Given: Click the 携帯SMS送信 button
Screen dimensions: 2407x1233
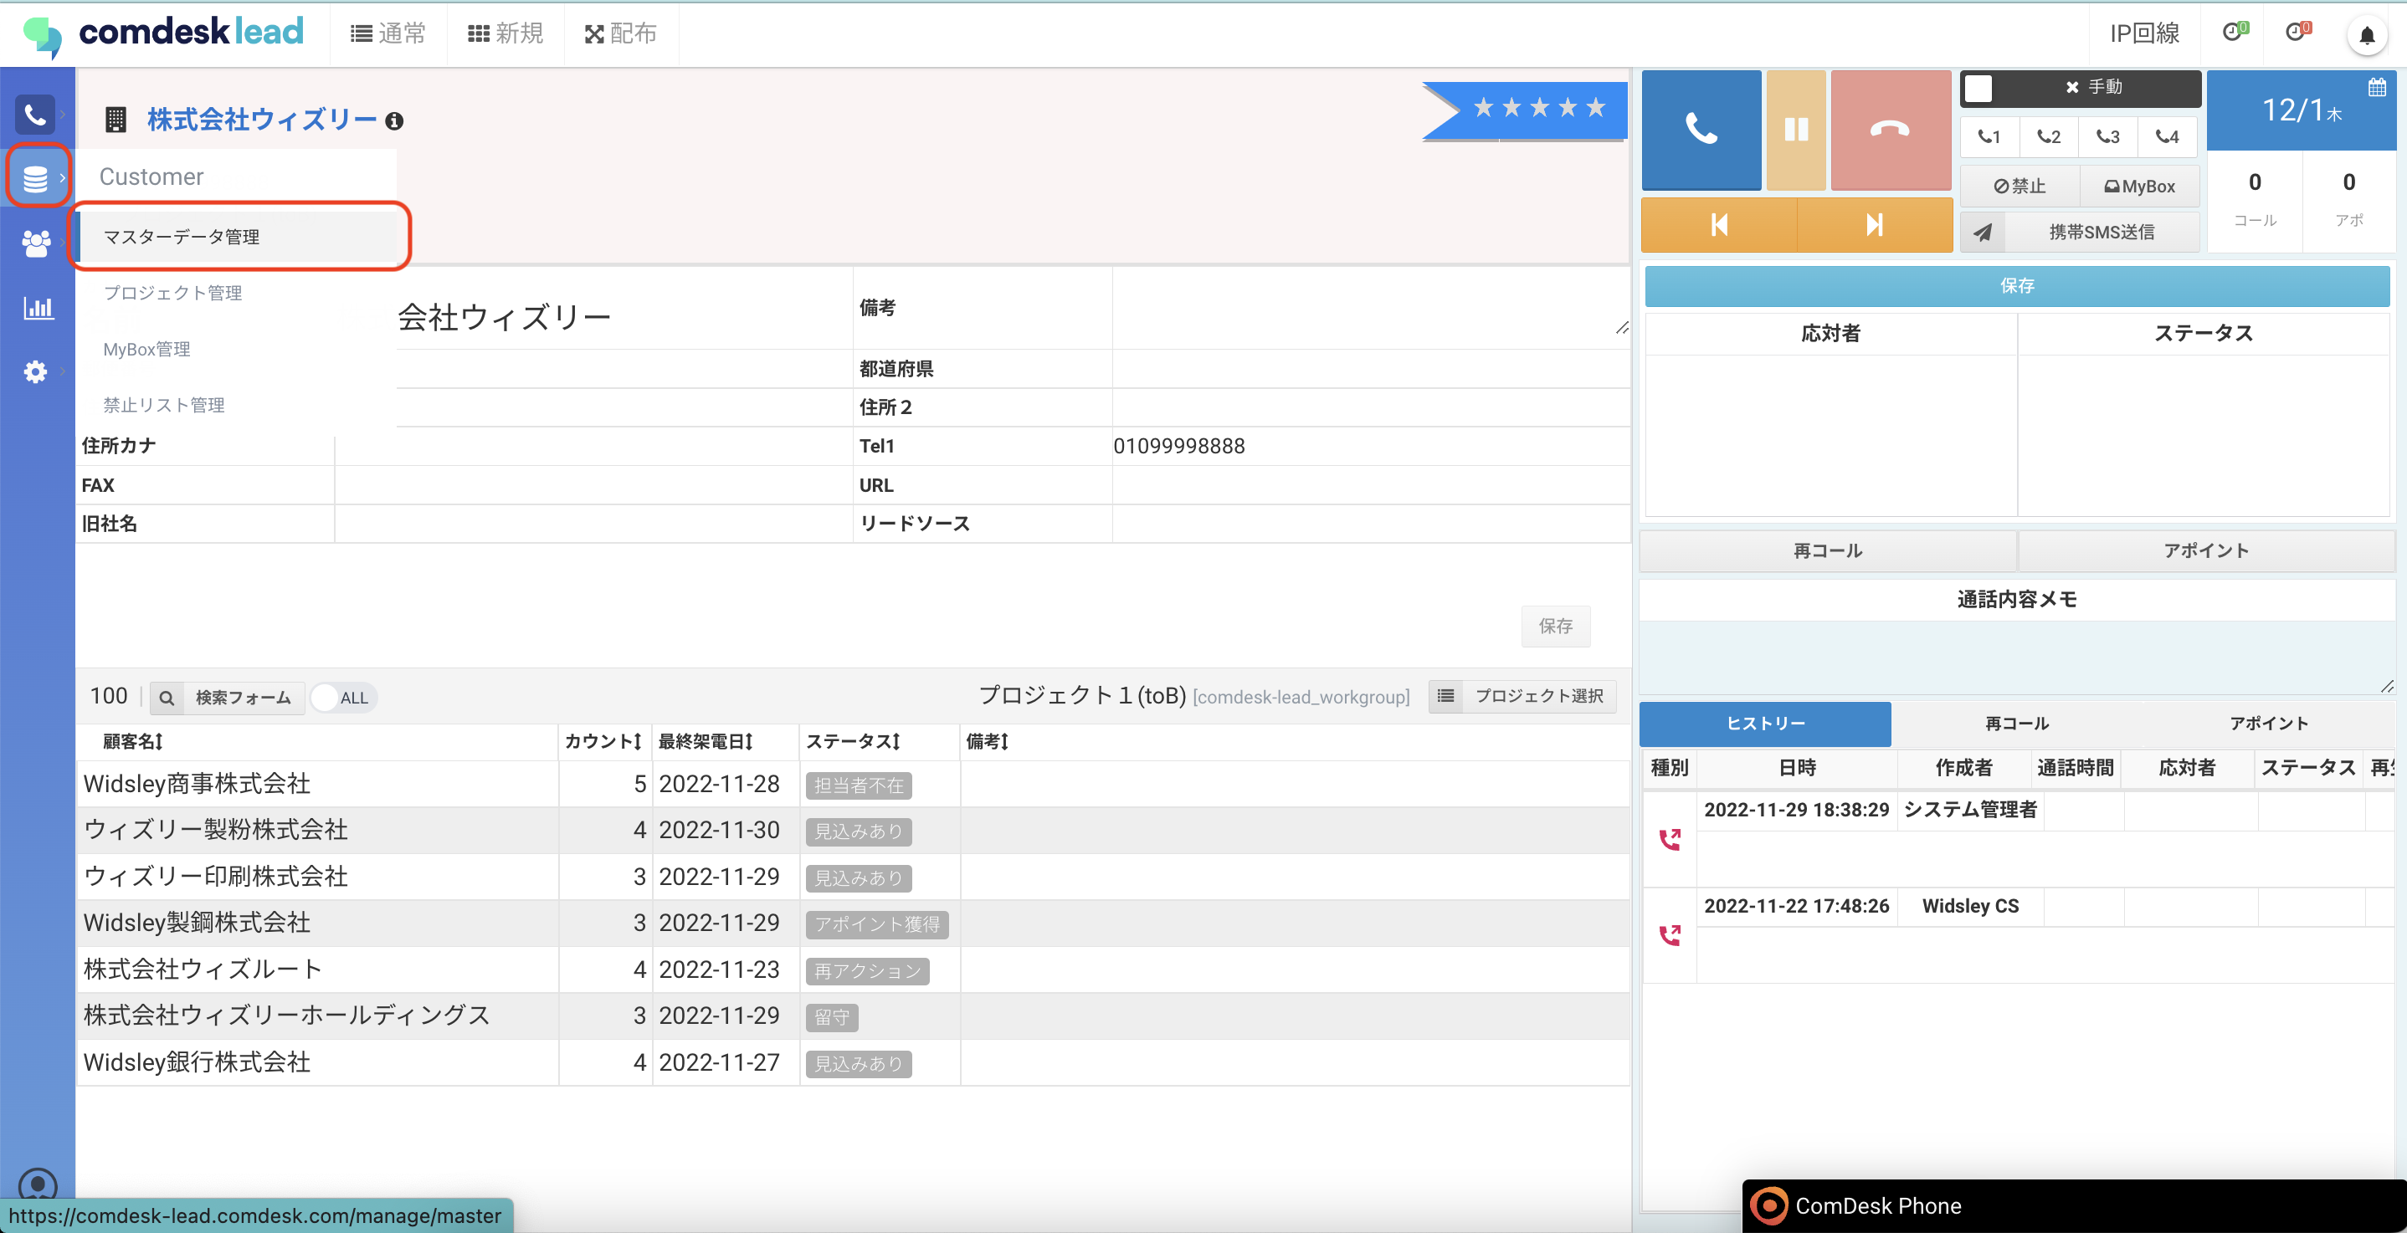Looking at the screenshot, I should (x=2078, y=232).
